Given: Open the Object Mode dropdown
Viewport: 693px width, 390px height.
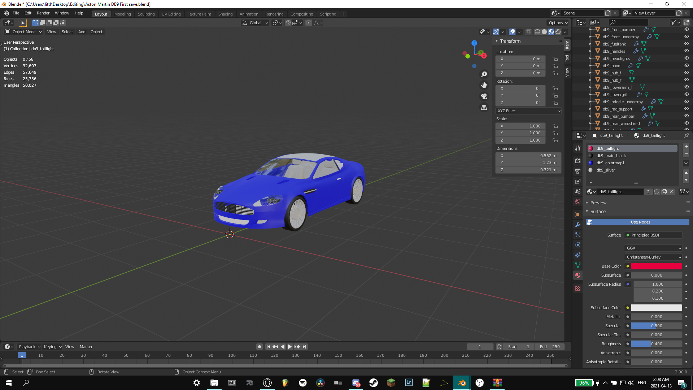Looking at the screenshot, I should tap(23, 32).
